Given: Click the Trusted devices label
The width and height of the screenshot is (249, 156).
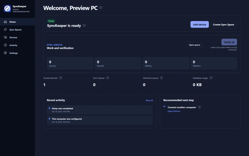Looking at the screenshot, I should coord(50,78).
